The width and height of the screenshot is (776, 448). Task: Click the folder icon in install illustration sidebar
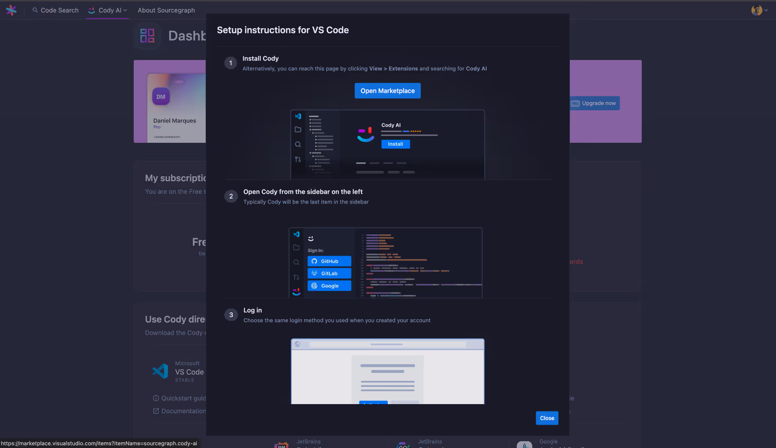298,129
